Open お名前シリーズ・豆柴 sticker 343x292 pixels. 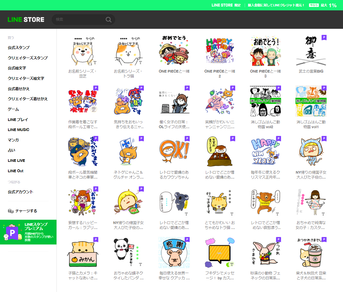tap(83, 57)
